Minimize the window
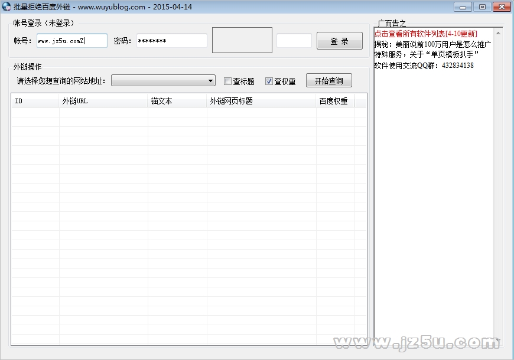The height and width of the screenshot is (360, 514). [x=463, y=7]
